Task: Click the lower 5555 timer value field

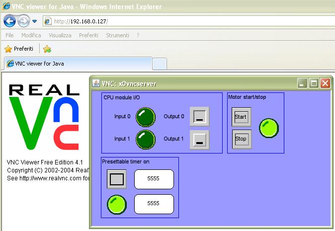Action: (x=154, y=204)
